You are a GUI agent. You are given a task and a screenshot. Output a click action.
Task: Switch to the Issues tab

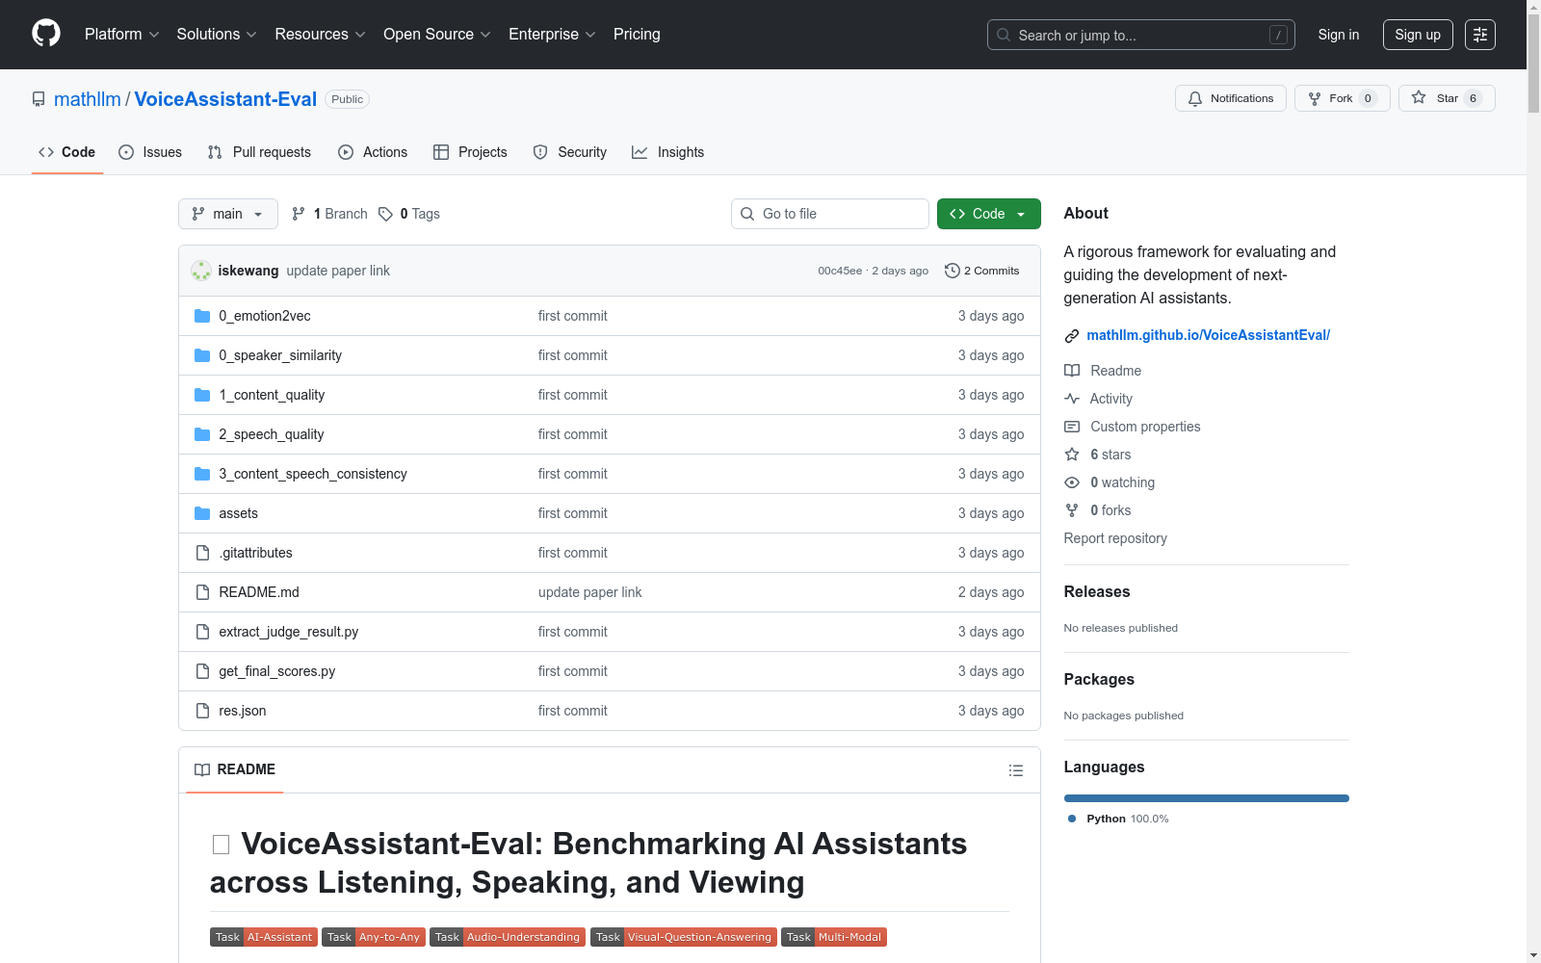[x=150, y=152]
